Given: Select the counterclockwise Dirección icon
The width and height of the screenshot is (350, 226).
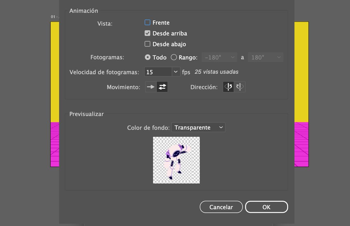Looking at the screenshot, I should tap(228, 87).
